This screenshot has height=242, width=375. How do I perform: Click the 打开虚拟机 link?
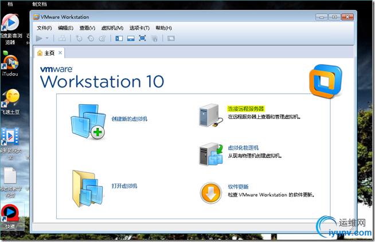(124, 186)
